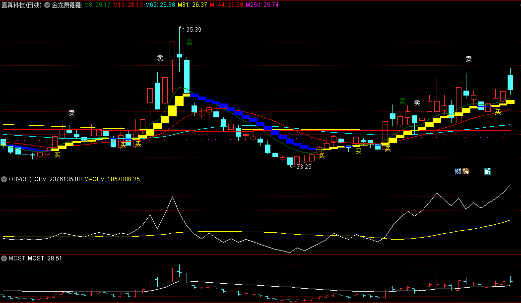
Task: Open the main chart indicator dropdown arrow
Action: coord(47,5)
